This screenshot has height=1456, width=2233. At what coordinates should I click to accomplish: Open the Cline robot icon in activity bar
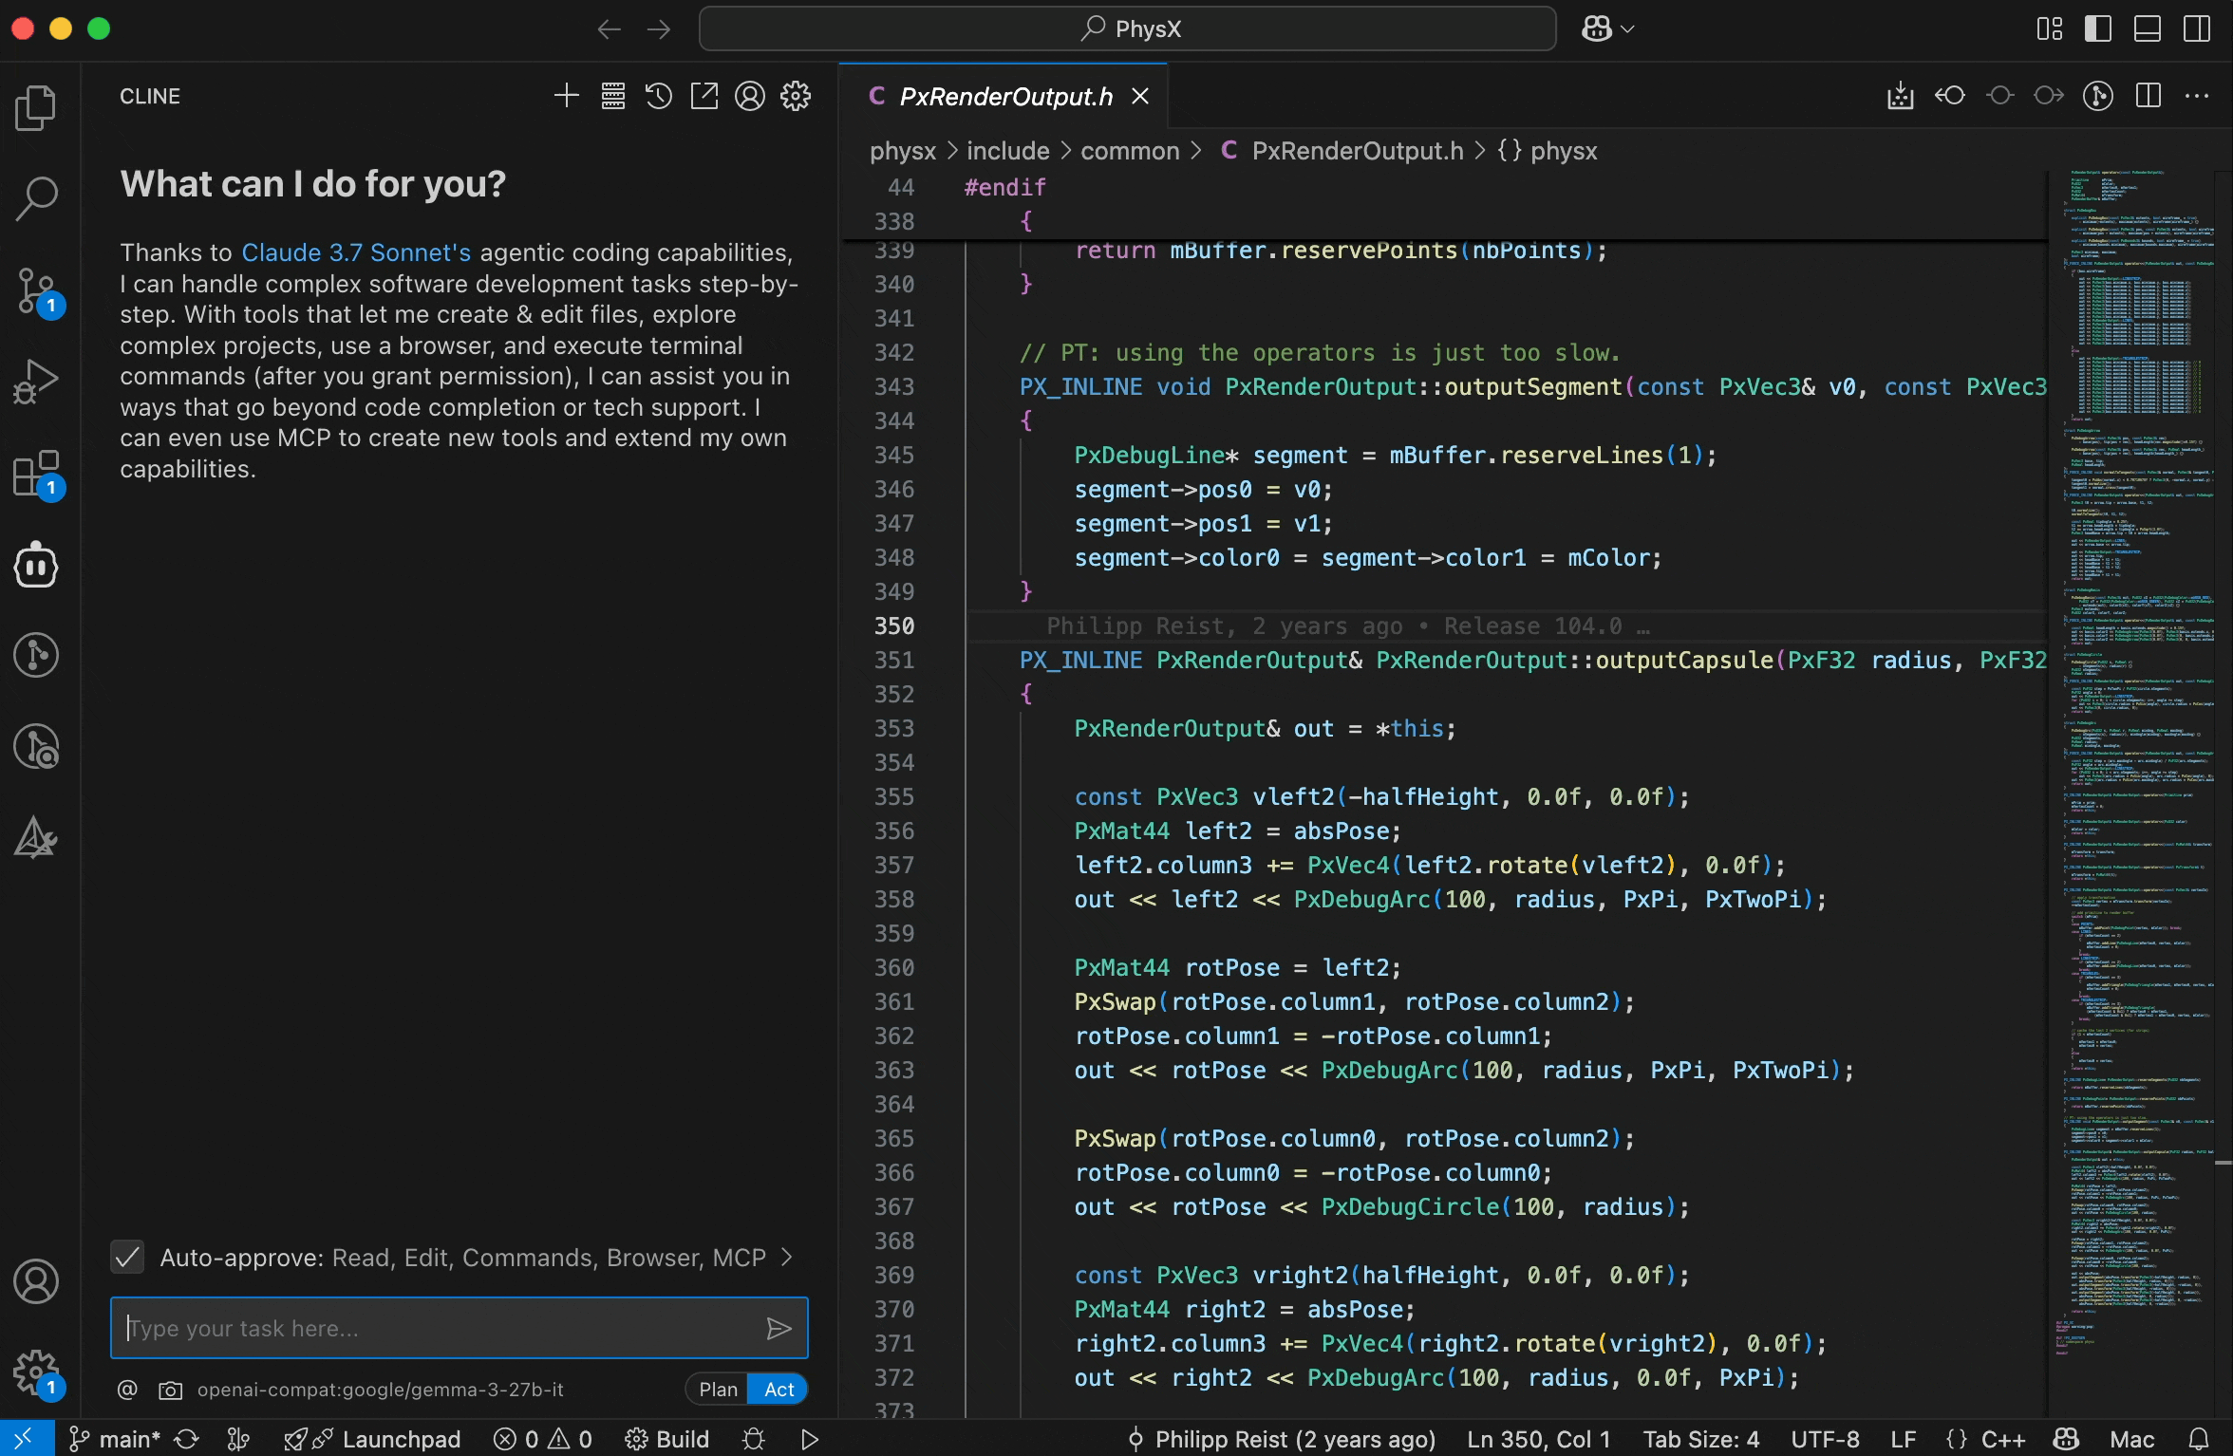click(x=36, y=566)
